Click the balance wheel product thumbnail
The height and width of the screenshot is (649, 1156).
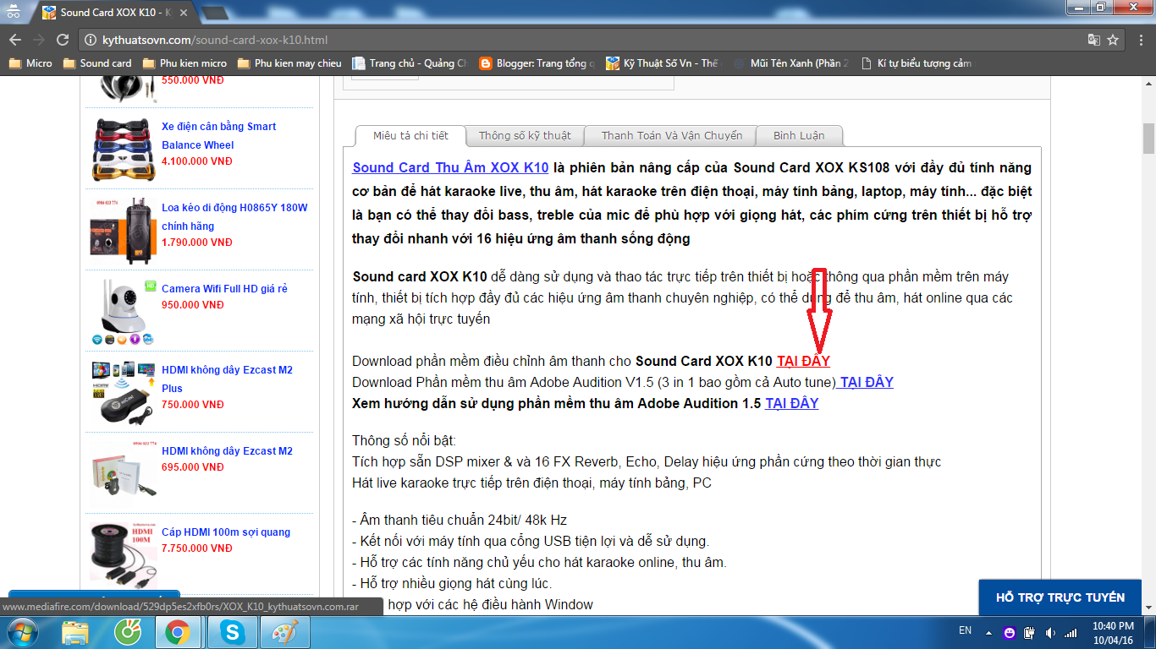124,149
